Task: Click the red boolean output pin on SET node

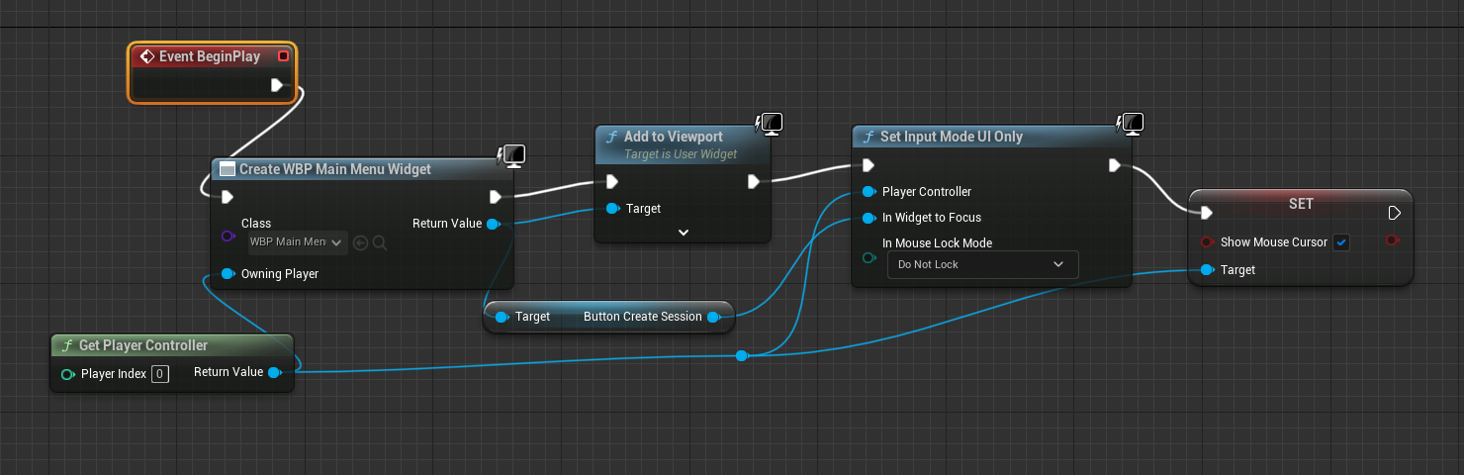Action: [1393, 240]
